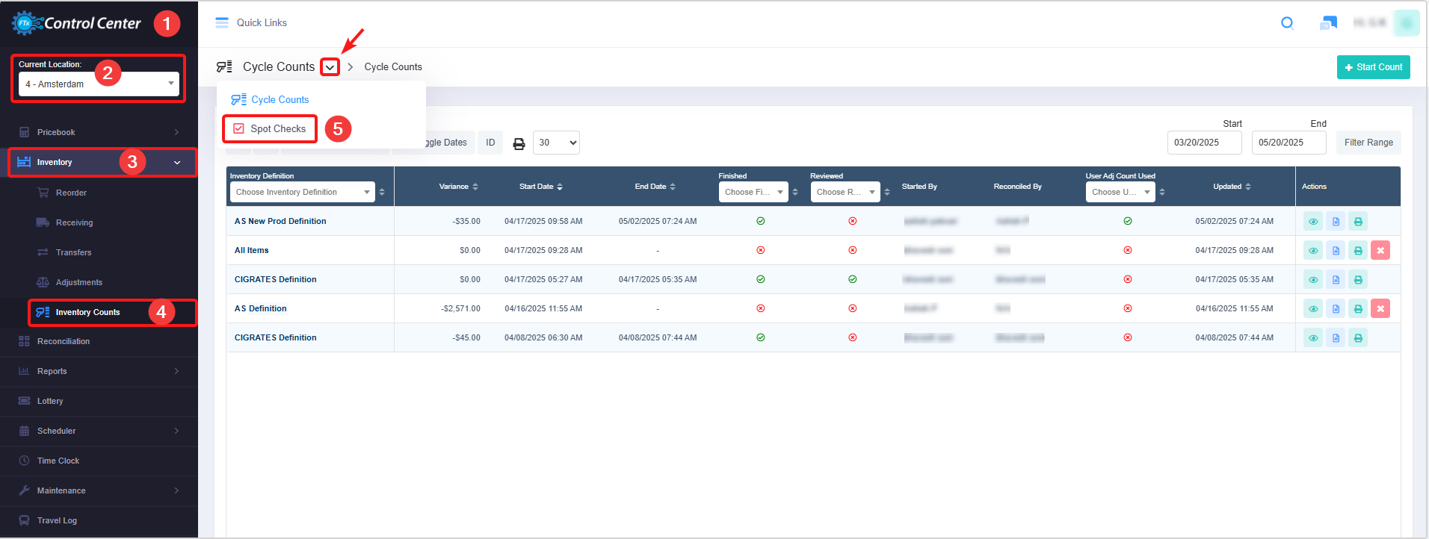
Task: Click the Start Count button
Action: coord(1373,67)
